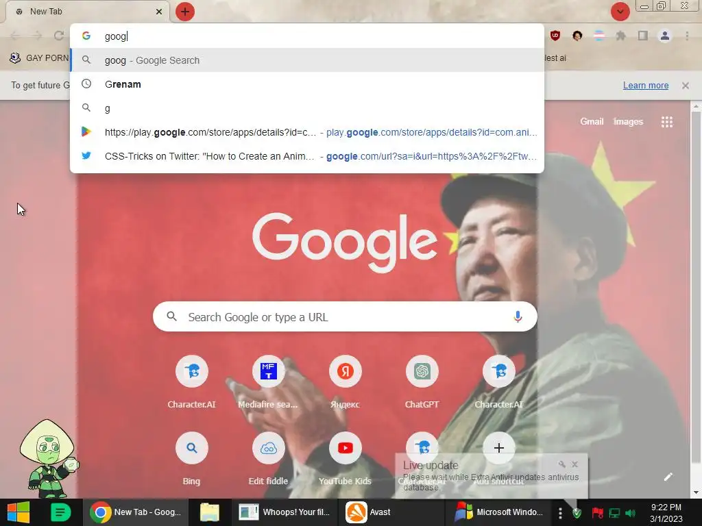The image size is (702, 526).
Task: Start voice search with microphone icon
Action: [518, 316]
